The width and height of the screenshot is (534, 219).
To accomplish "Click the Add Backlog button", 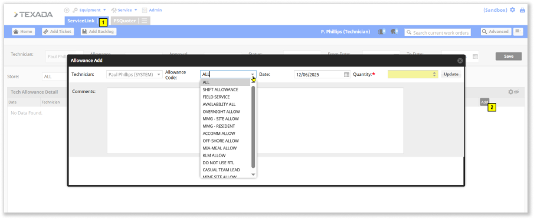I will click(x=99, y=32).
